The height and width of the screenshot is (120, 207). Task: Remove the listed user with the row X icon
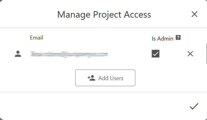click(190, 54)
